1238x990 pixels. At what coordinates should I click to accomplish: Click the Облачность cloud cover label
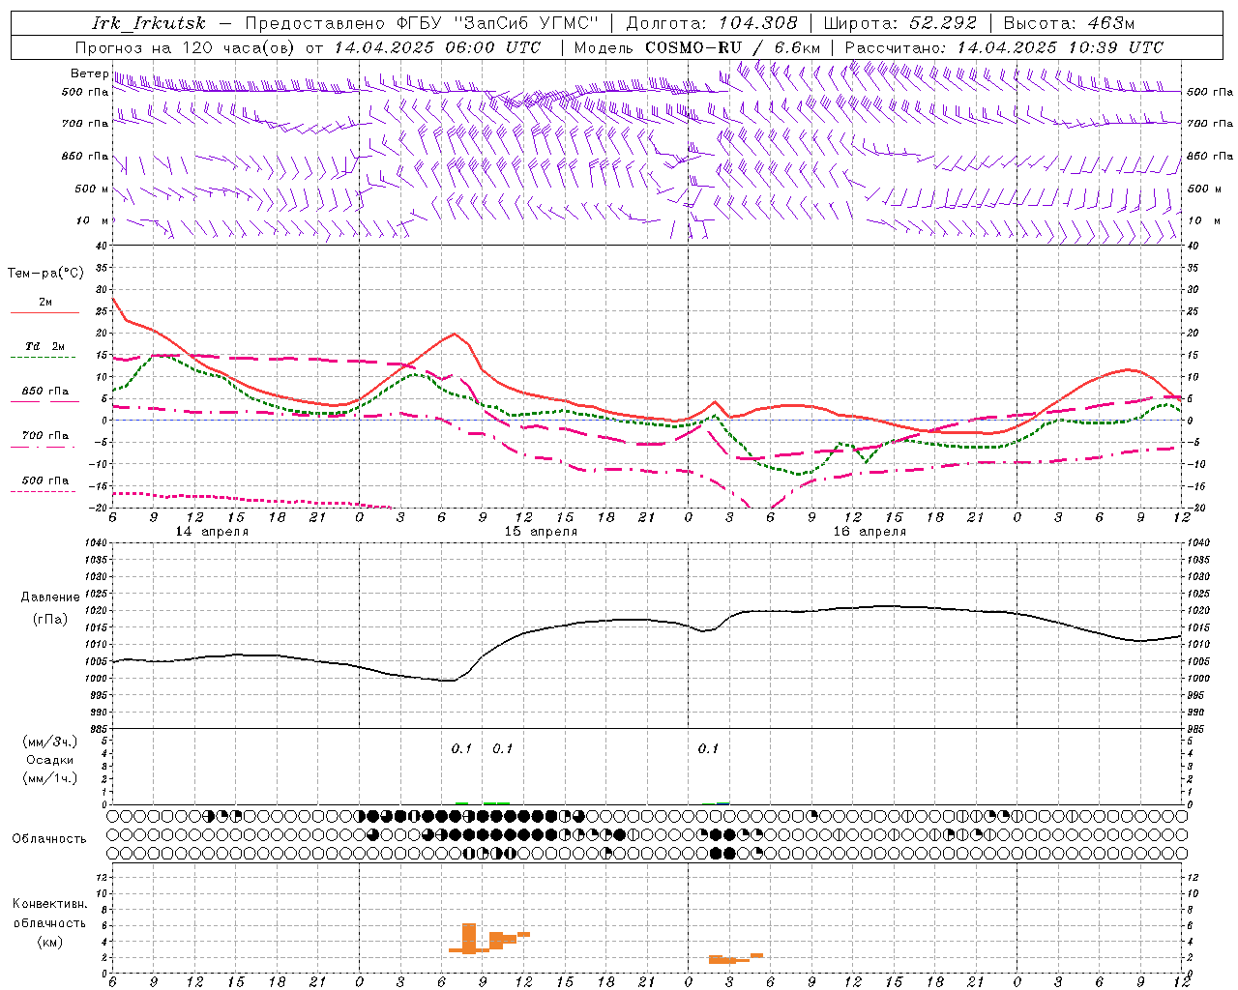(x=49, y=839)
